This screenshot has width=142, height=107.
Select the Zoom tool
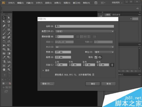coord(9,70)
